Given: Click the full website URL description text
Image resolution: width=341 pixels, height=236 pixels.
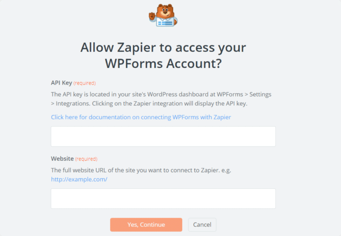Looking at the screenshot, I should click(x=141, y=170).
